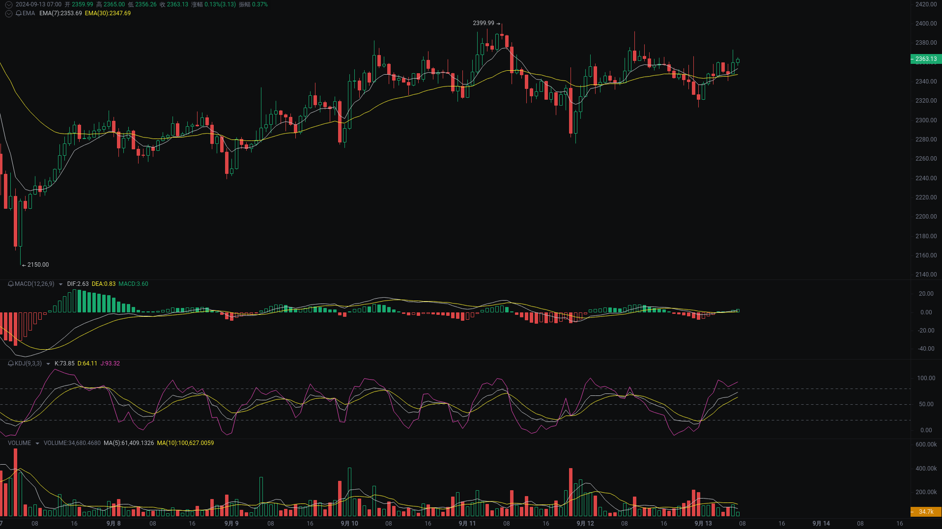Click the MACD alert bell icon
Screen dimensions: 942x529
coord(11,284)
